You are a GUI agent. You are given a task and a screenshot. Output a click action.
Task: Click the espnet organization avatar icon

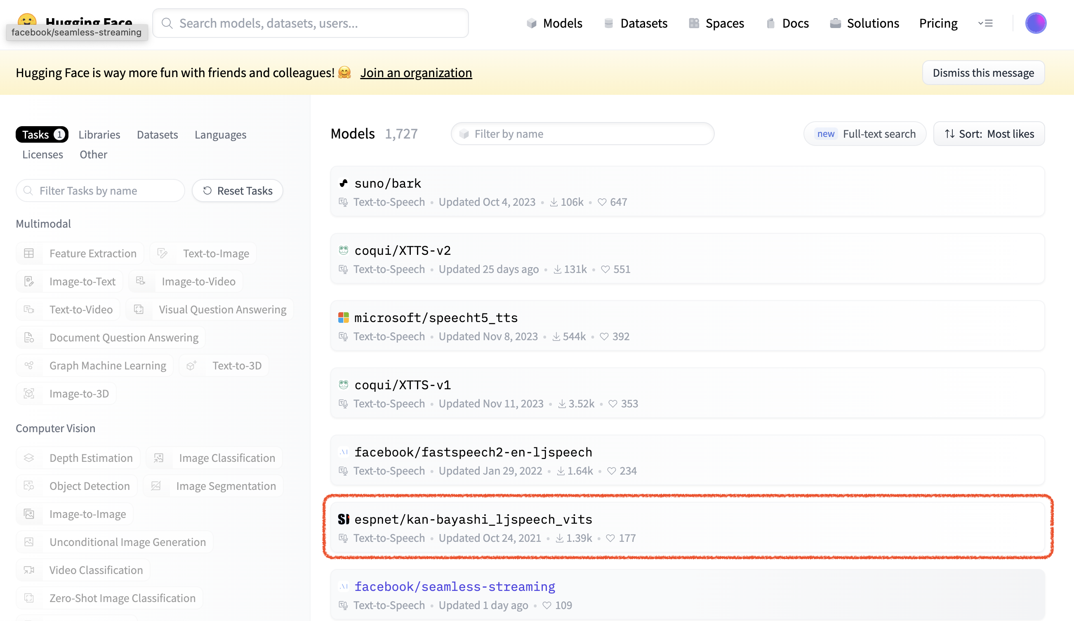344,519
